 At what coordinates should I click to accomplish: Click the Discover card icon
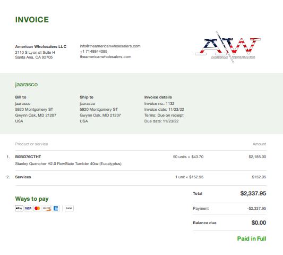(47, 208)
